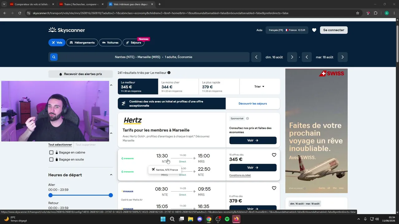Click the browser address bar
The image size is (399, 224).
pyautogui.click(x=193, y=13)
